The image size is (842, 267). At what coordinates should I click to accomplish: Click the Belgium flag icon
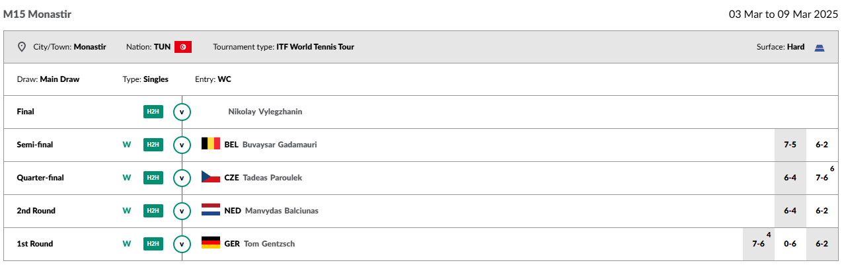pos(211,143)
